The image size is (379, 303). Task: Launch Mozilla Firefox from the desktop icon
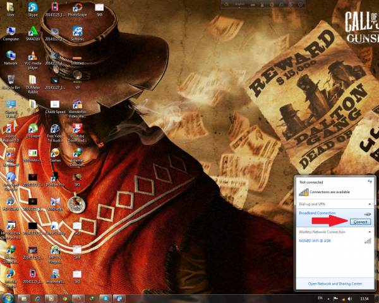pyautogui.click(x=11, y=278)
